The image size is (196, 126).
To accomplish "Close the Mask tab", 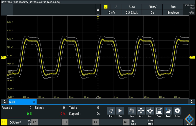I will (x=34, y=101).
